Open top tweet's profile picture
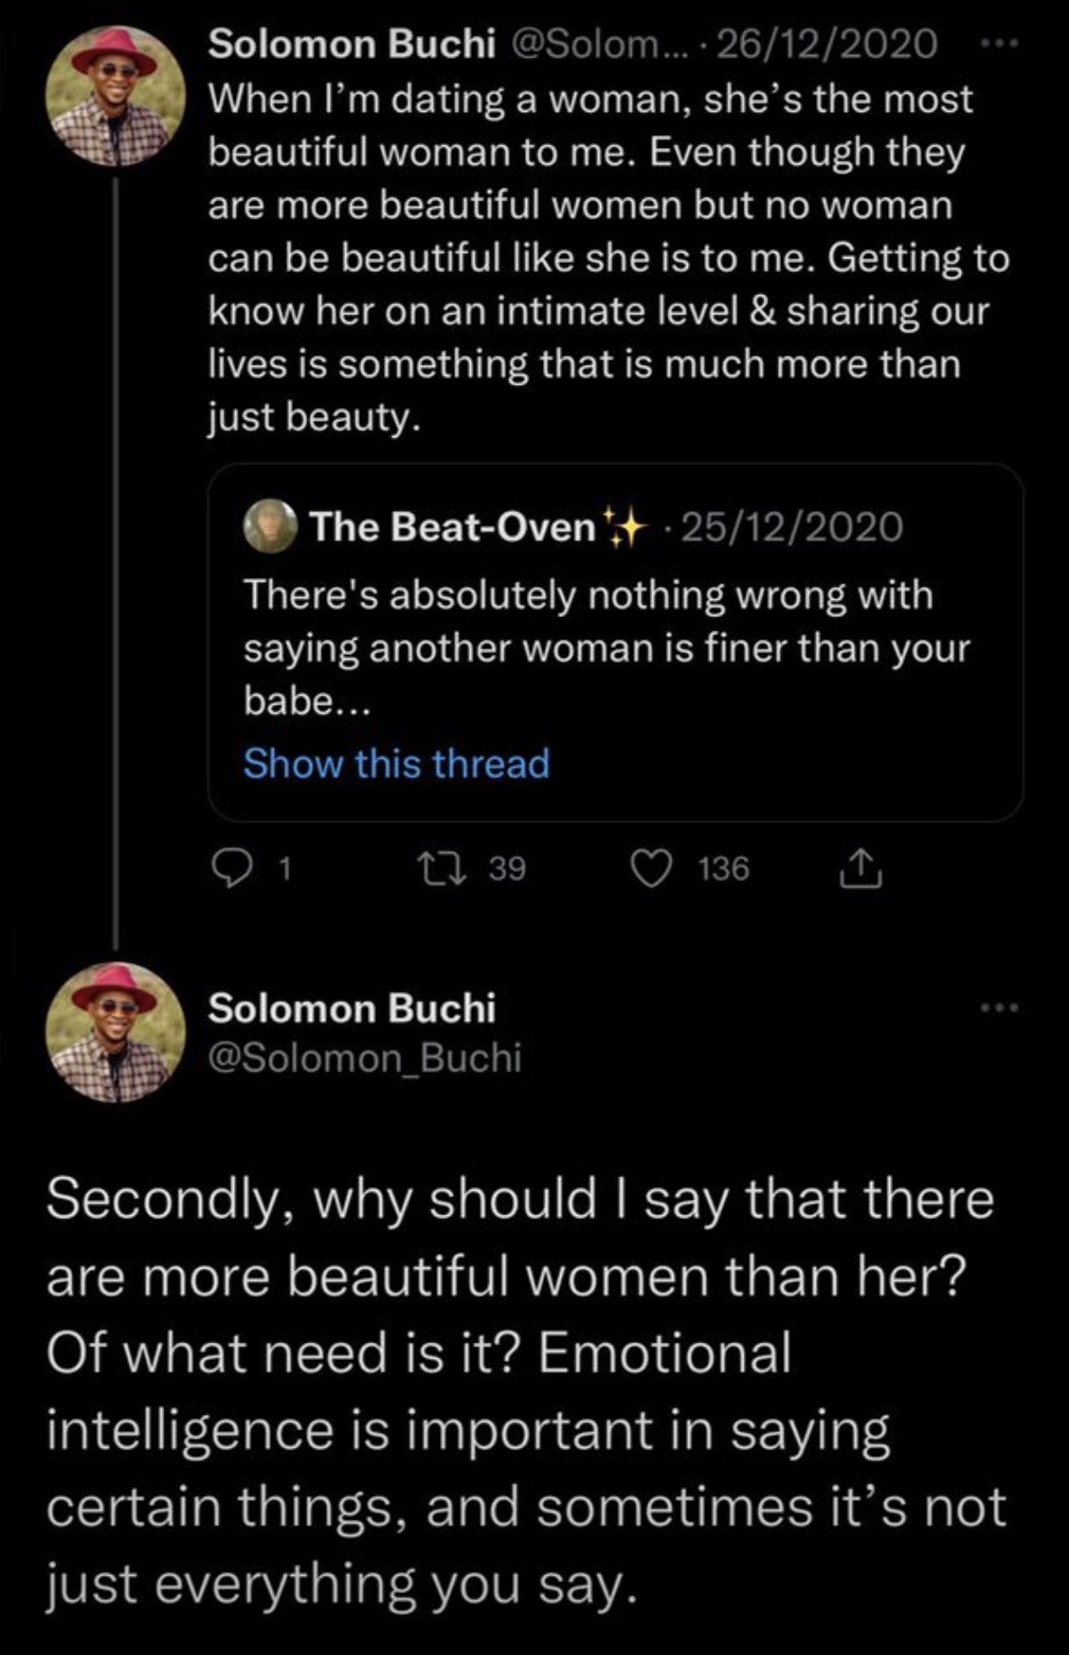 point(115,96)
